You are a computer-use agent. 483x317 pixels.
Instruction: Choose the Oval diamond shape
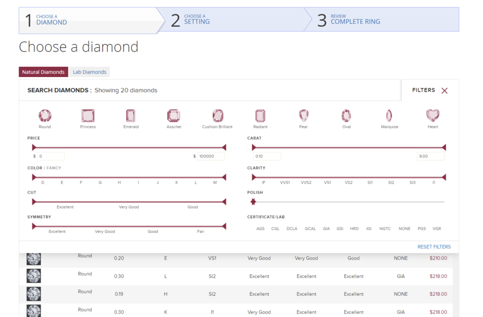(x=346, y=116)
